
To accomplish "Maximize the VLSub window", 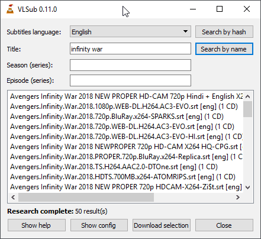I will tap(220, 9).
